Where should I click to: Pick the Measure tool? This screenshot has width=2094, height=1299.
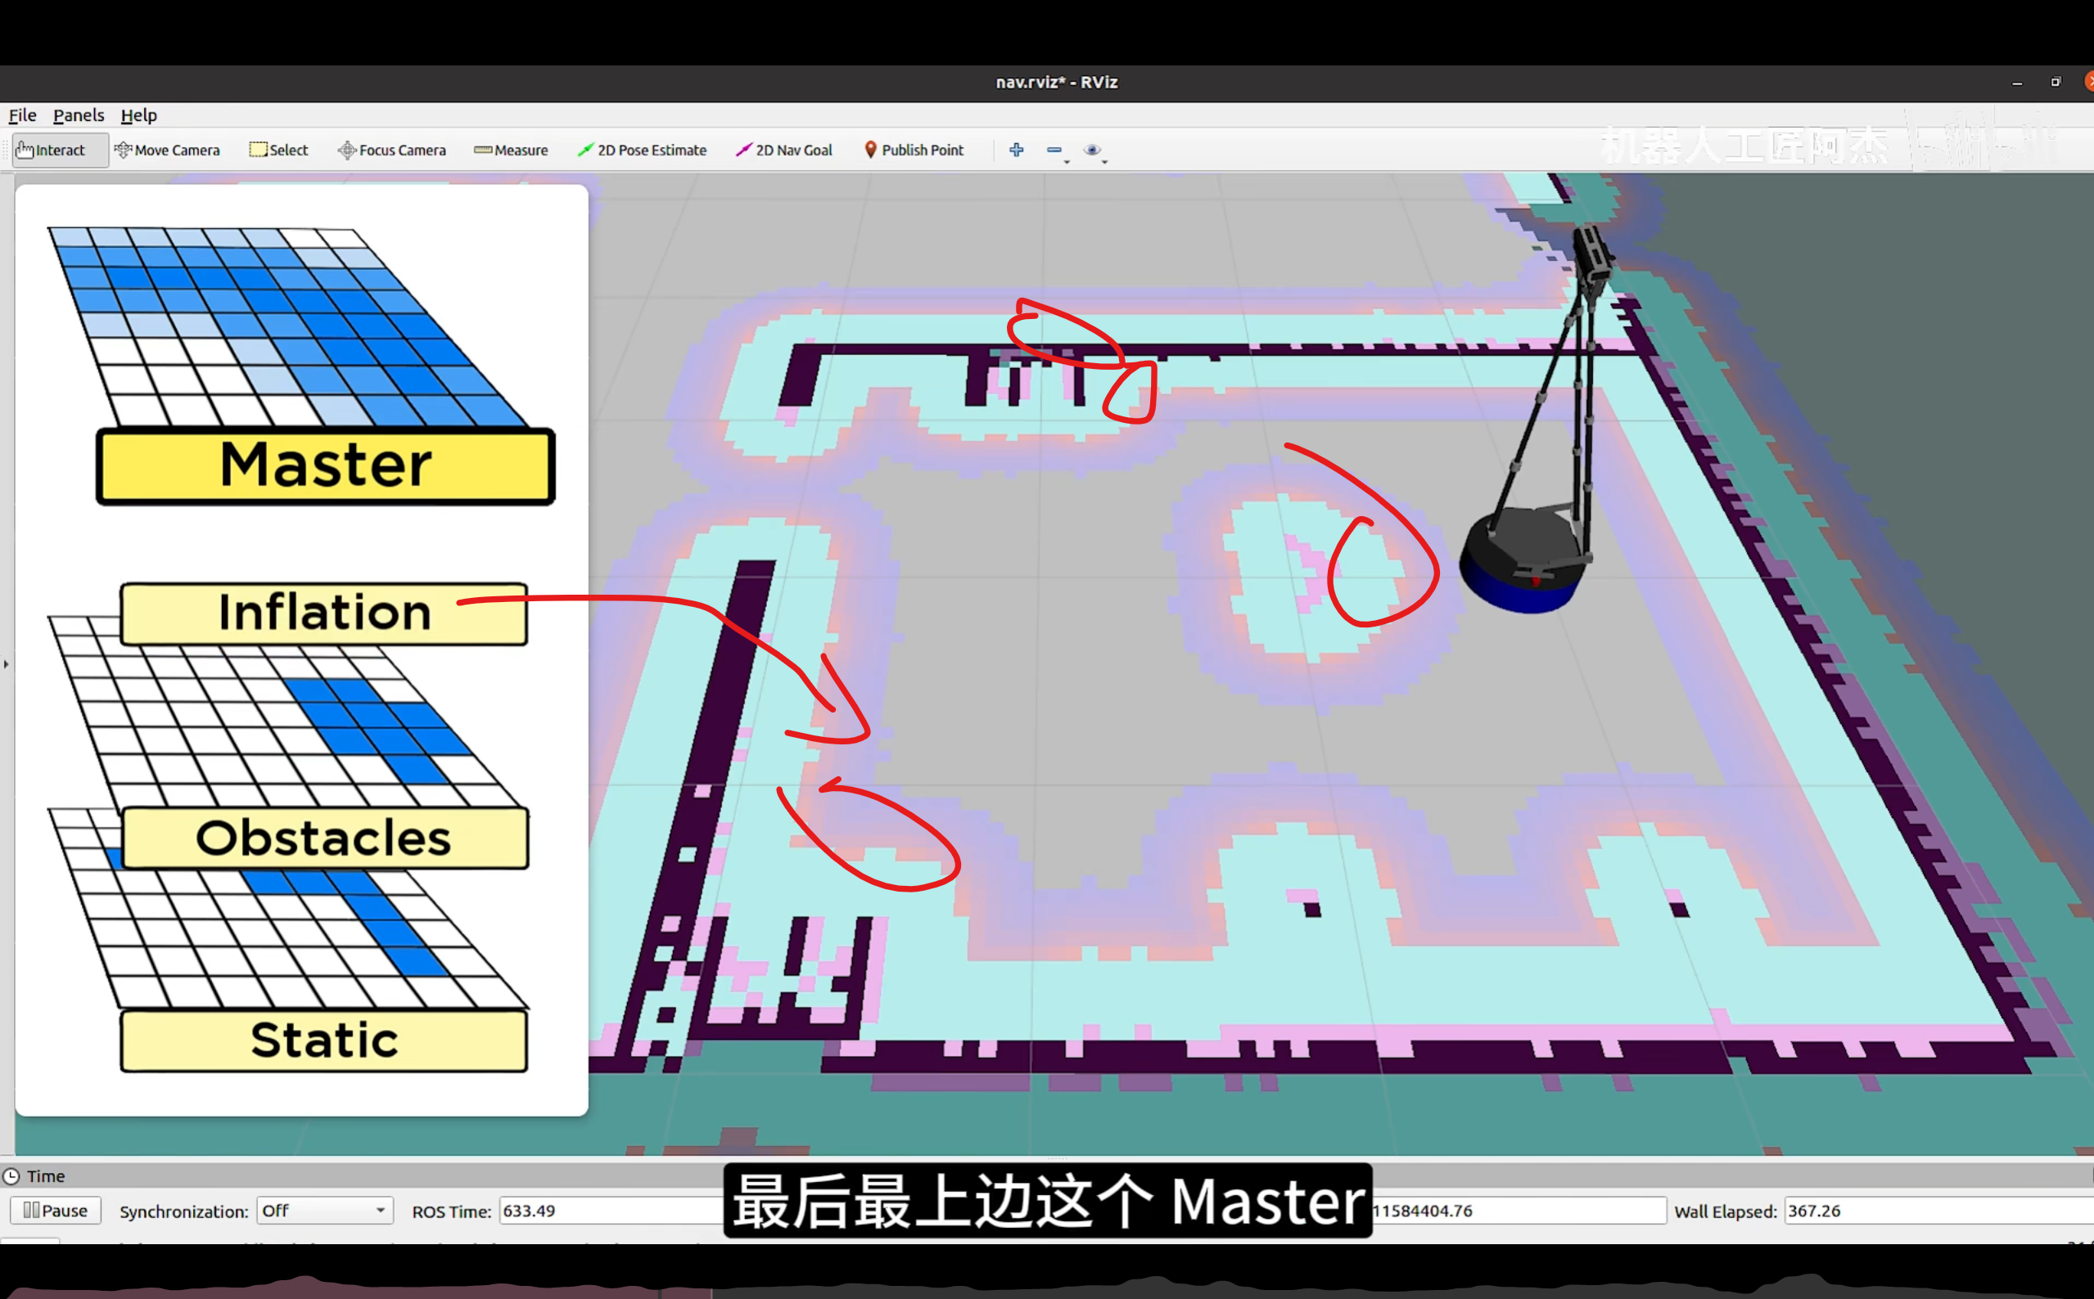click(511, 151)
